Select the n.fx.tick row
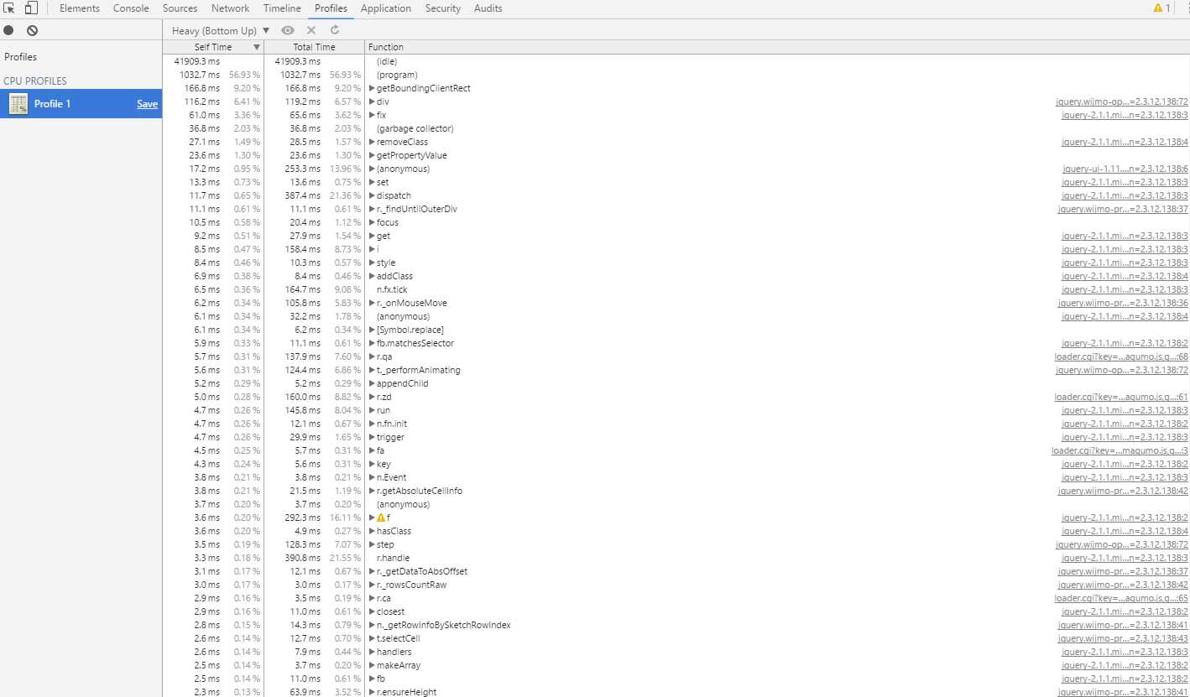The height and width of the screenshot is (697, 1190). pyautogui.click(x=676, y=289)
